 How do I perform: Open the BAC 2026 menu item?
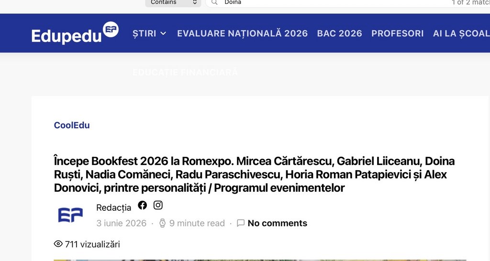339,33
